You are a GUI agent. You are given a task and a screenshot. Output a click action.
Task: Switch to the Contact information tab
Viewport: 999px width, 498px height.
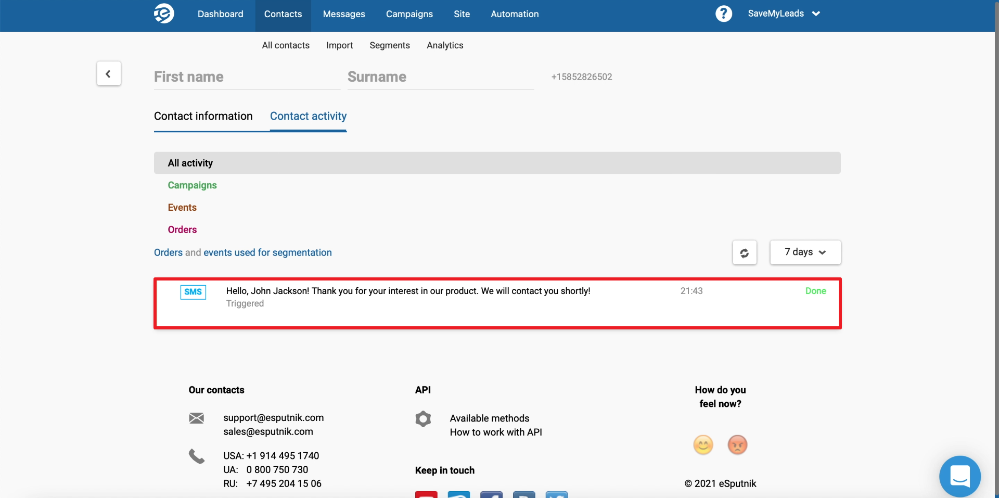(203, 116)
